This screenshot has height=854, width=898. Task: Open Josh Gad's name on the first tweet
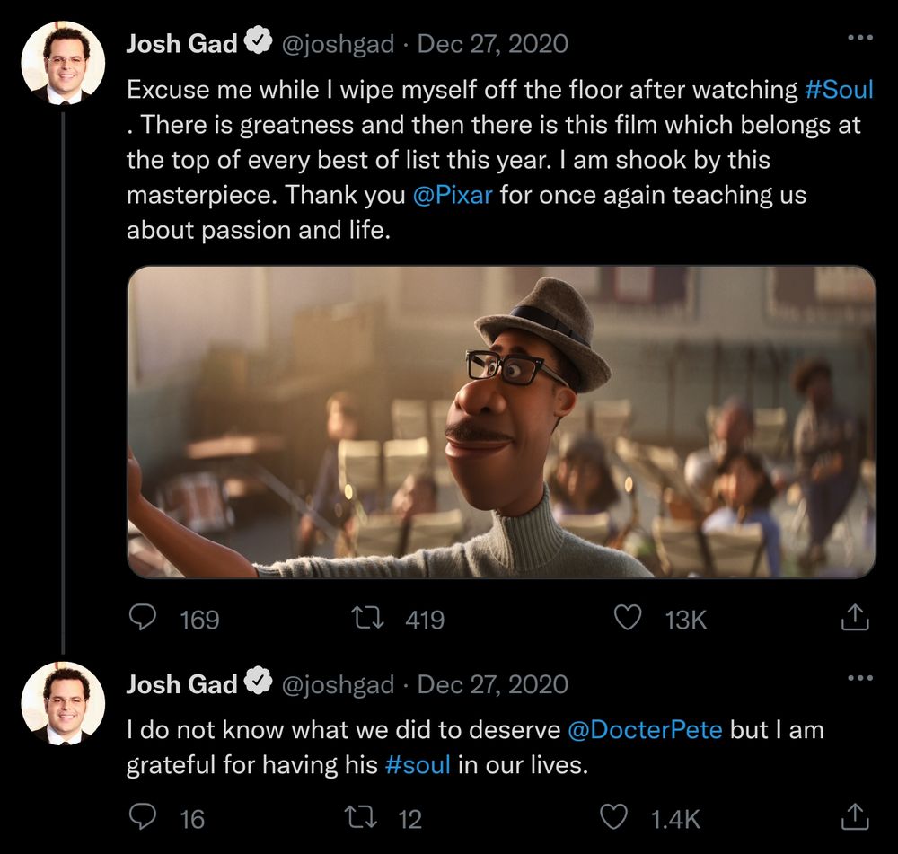point(180,44)
